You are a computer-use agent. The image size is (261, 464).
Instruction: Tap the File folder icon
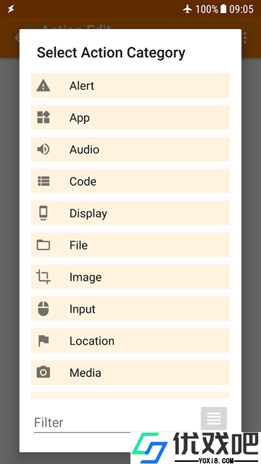pyautogui.click(x=43, y=245)
